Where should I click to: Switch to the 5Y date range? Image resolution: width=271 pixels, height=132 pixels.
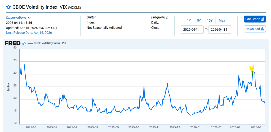(x=199, y=20)
